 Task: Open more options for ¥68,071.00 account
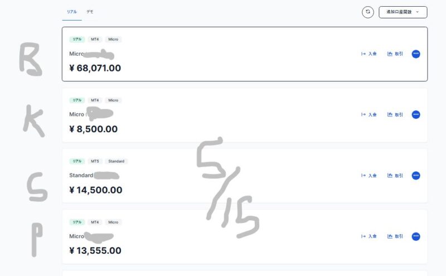416,54
